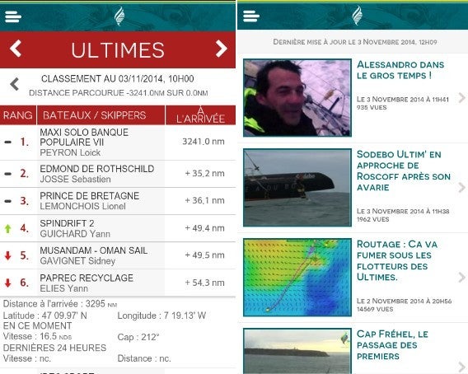This screenshot has width=468, height=374.
Task: Tap the '14569 vues' view count
Action: pos(375,309)
